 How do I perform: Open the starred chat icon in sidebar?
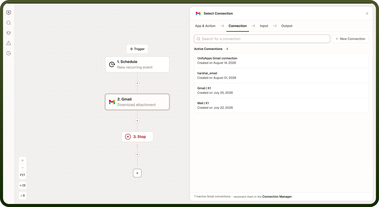tap(9, 13)
